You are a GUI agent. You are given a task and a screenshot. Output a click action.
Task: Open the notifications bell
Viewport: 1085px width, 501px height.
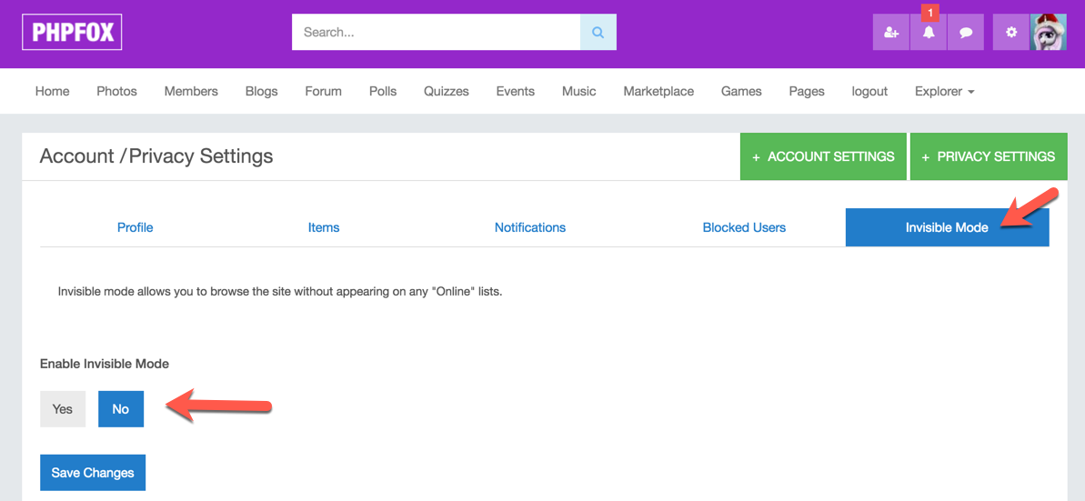click(929, 33)
